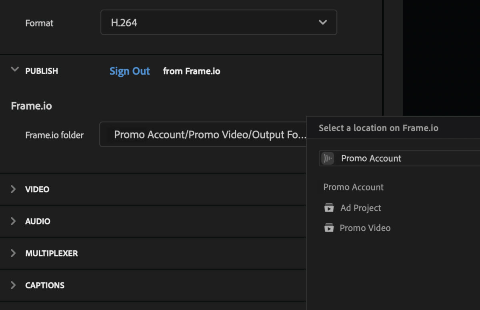Select Promo Video in the location list
Screen dimensions: 480x310
[365, 228]
